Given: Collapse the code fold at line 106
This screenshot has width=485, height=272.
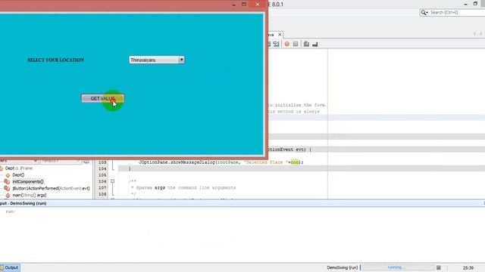Looking at the screenshot, I should tap(113, 181).
